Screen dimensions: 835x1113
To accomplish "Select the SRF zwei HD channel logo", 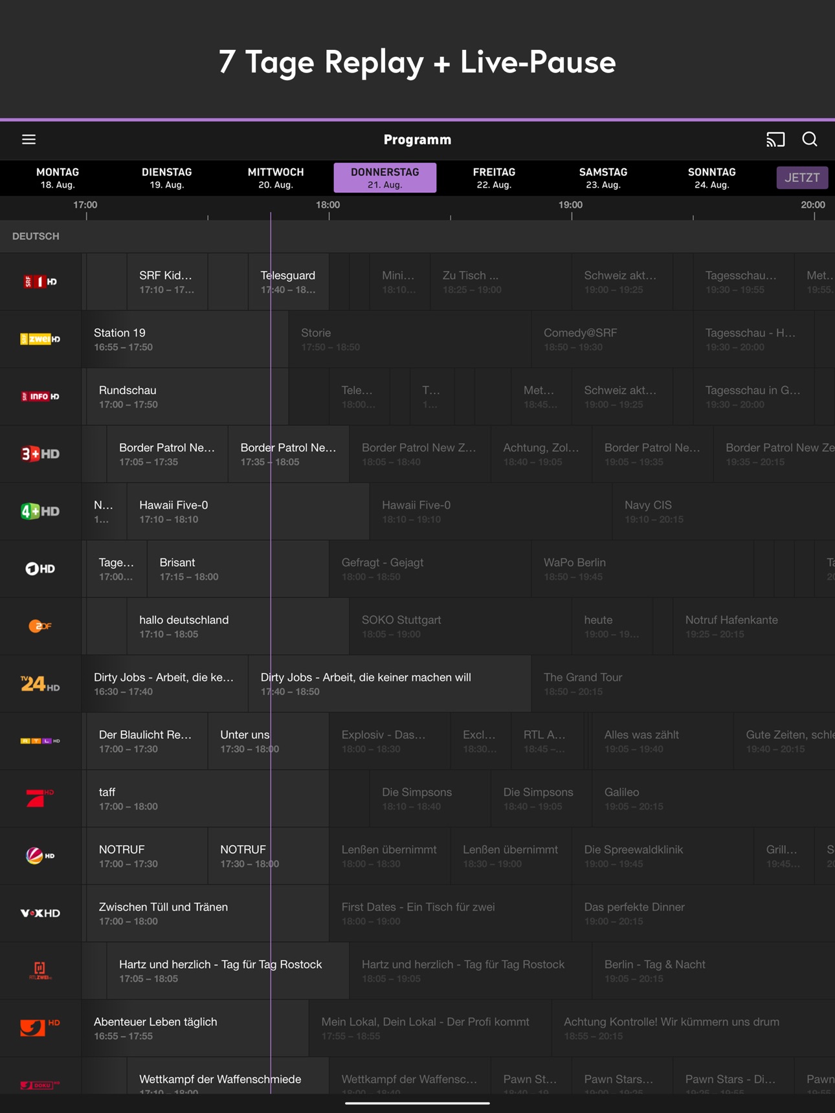I will [40, 339].
